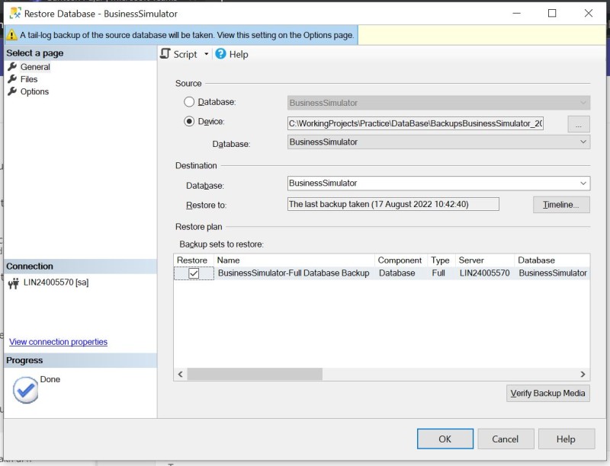Open Help from the blue question icon
Viewport: 610px width, 466px height.
(x=220, y=54)
